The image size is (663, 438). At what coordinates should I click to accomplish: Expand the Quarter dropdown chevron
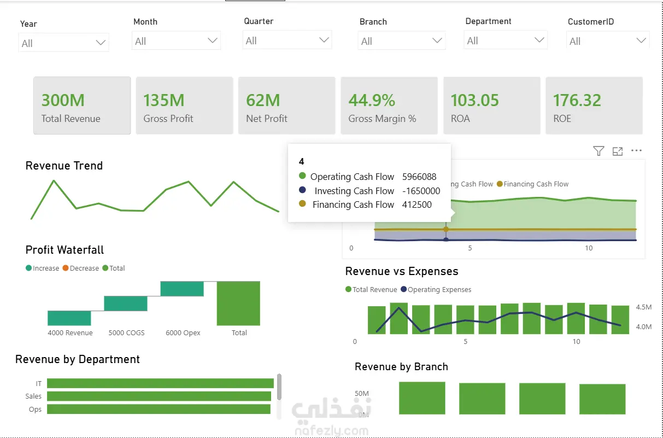(324, 40)
